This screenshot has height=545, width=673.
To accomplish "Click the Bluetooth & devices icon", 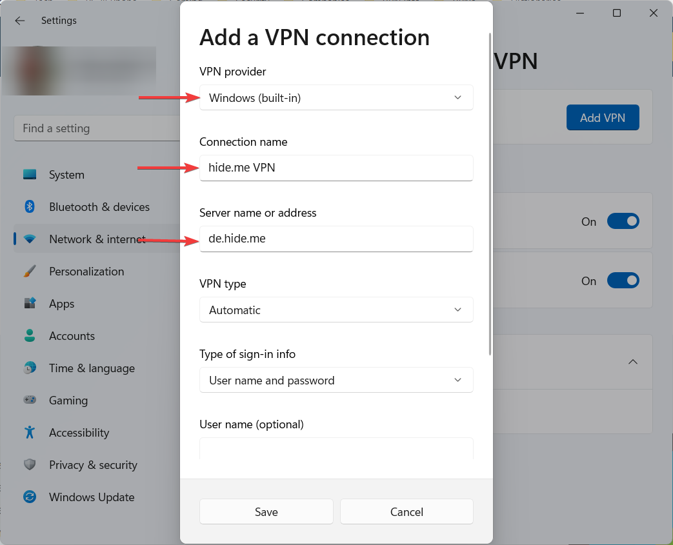I will pyautogui.click(x=30, y=207).
